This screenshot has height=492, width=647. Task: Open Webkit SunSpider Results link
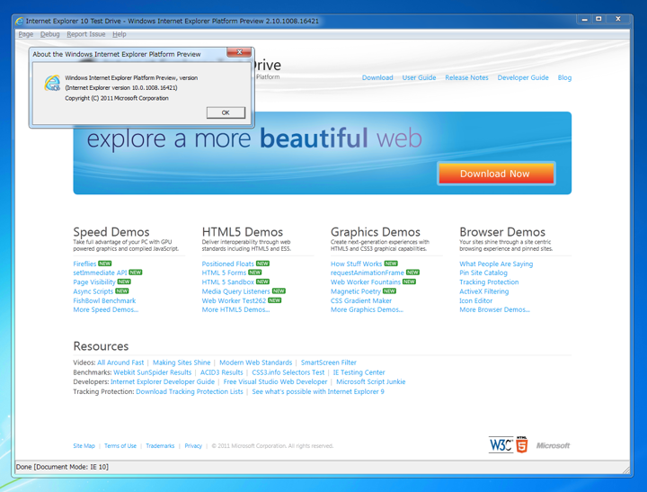tap(152, 372)
